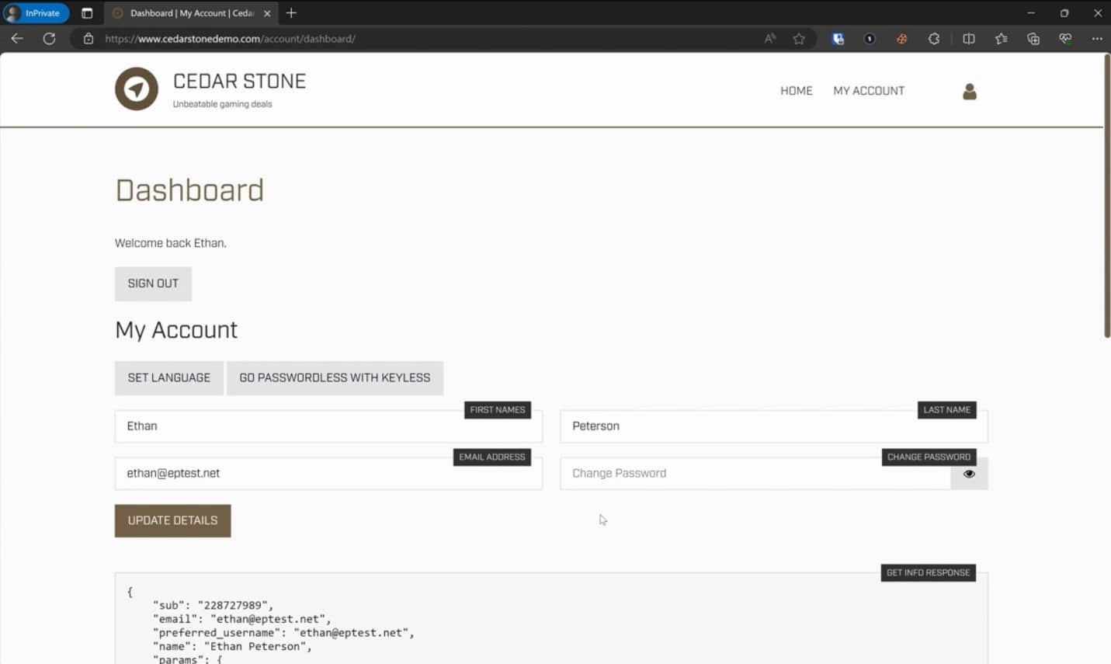Screen dimensions: 1111x664
Task: Open the Split screen feature
Action: tap(969, 38)
